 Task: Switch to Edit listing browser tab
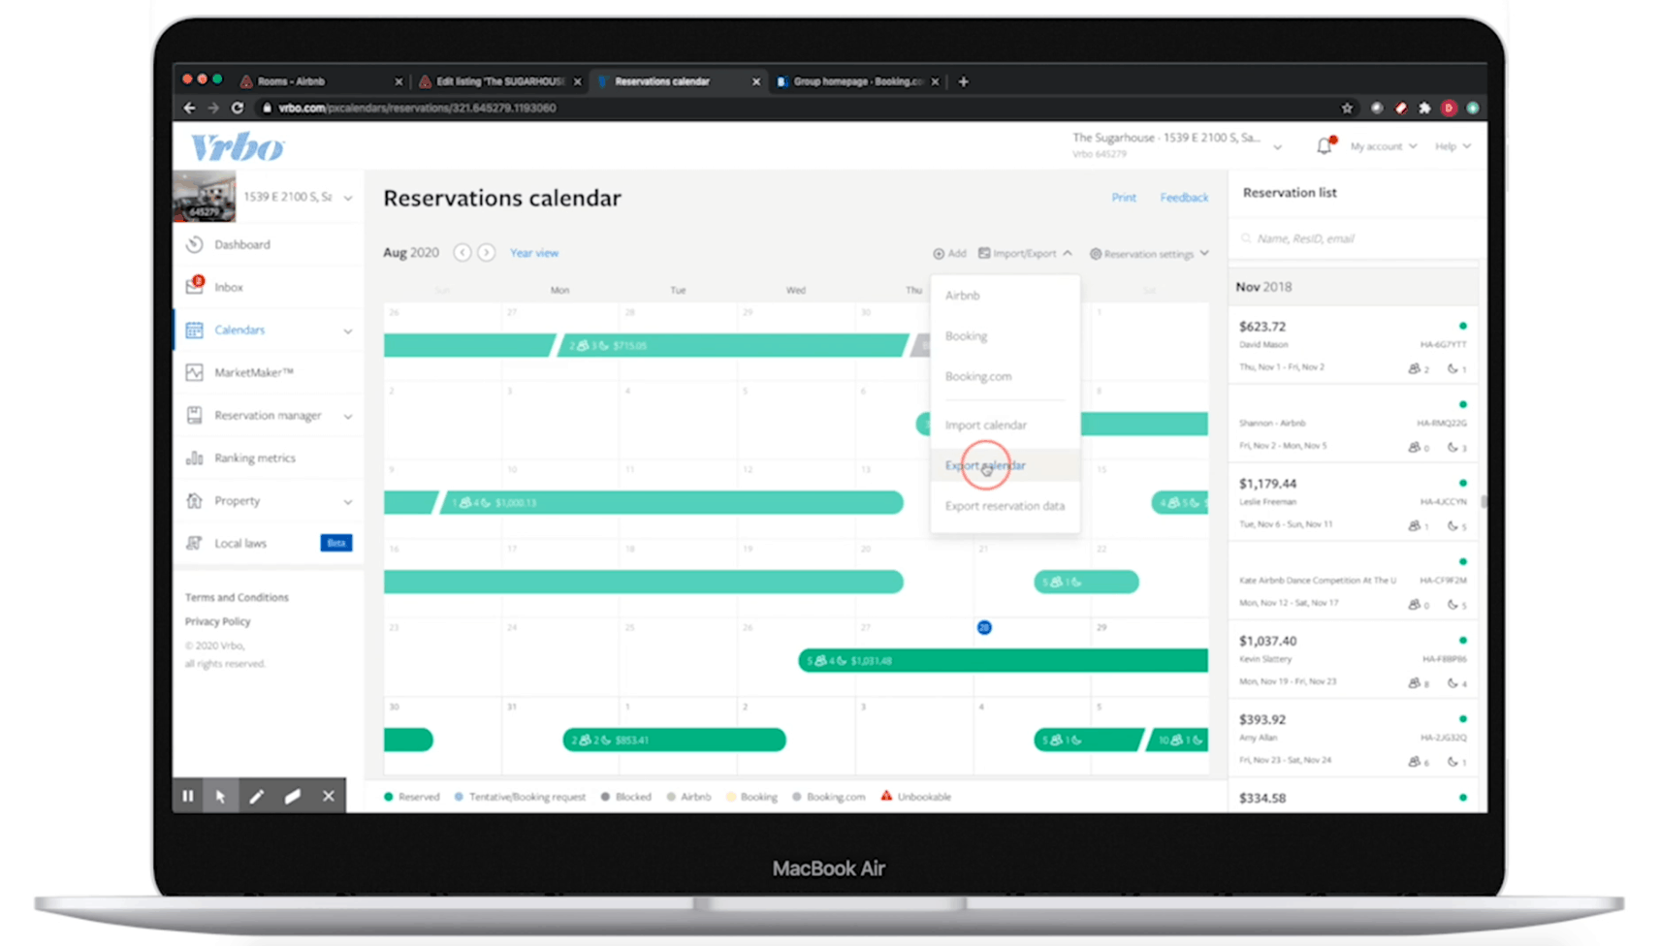498,81
